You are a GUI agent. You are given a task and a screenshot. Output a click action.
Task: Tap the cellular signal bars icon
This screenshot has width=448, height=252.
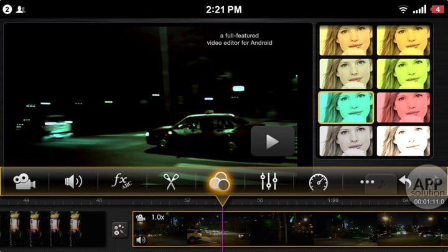point(419,9)
